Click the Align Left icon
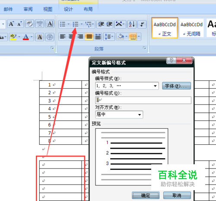Viewport: 216px width, 201px height. point(63,37)
